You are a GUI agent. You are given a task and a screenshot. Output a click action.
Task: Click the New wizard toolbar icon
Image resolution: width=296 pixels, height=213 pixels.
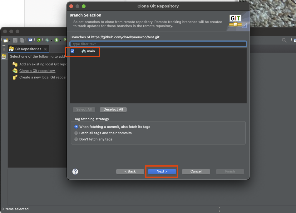(x=6, y=40)
